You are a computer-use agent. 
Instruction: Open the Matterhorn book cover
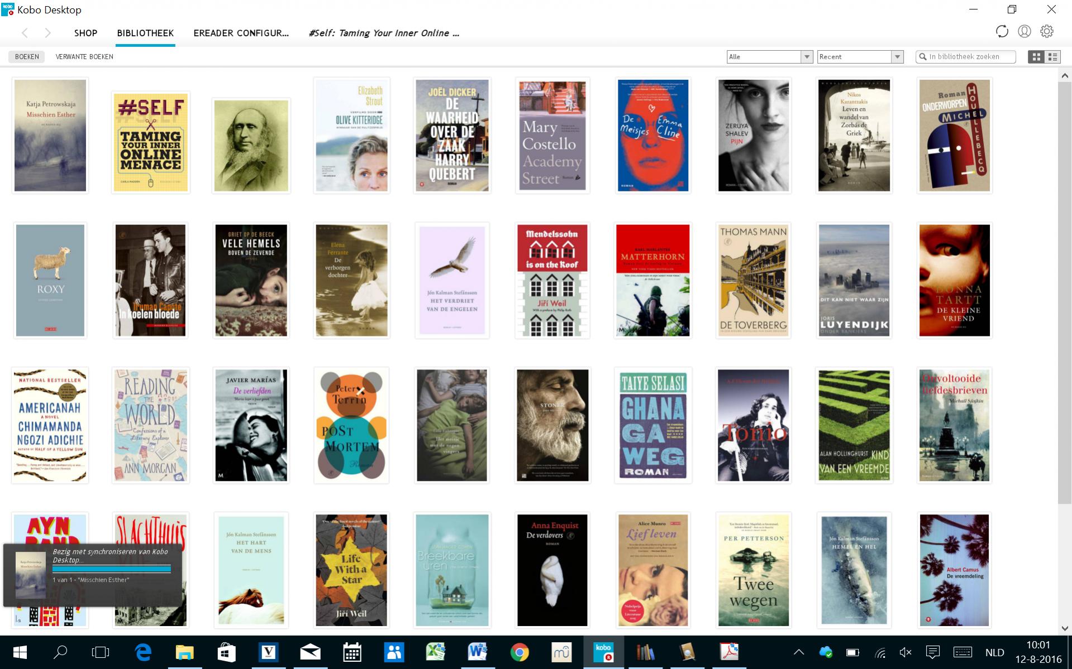[653, 281]
